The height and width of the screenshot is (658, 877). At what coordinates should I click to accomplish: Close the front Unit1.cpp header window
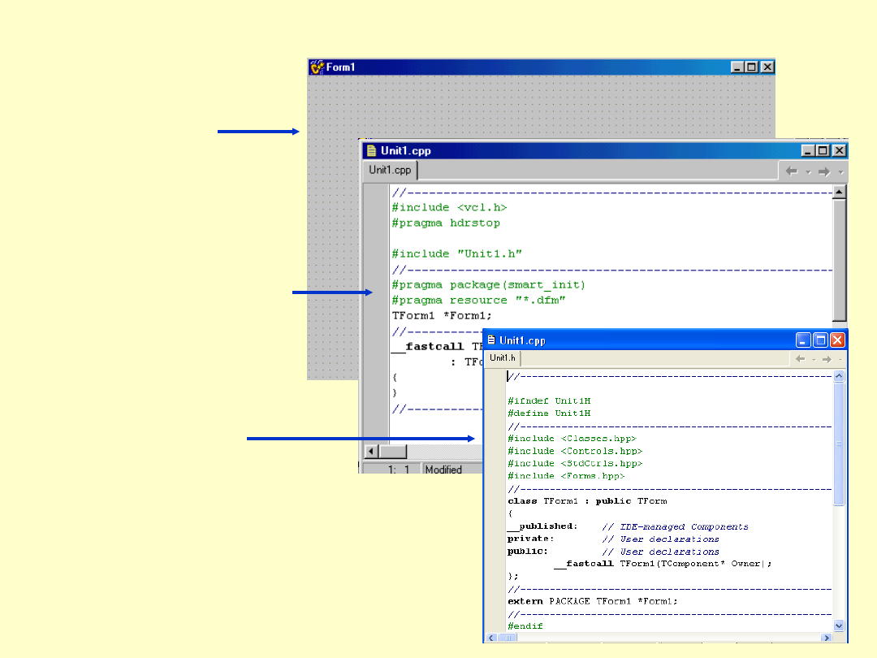[x=837, y=340]
